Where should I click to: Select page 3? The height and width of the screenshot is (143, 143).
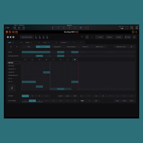click(x=39, y=96)
